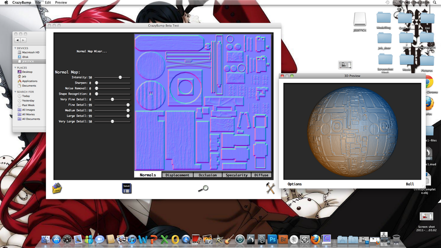The width and height of the screenshot is (441, 248).
Task: Open the CrazyBump application menu
Action: (x=22, y=2)
